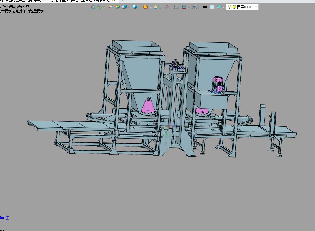The width and height of the screenshot is (315, 231).
Task: Close the current document tab
Action: [114, 1]
